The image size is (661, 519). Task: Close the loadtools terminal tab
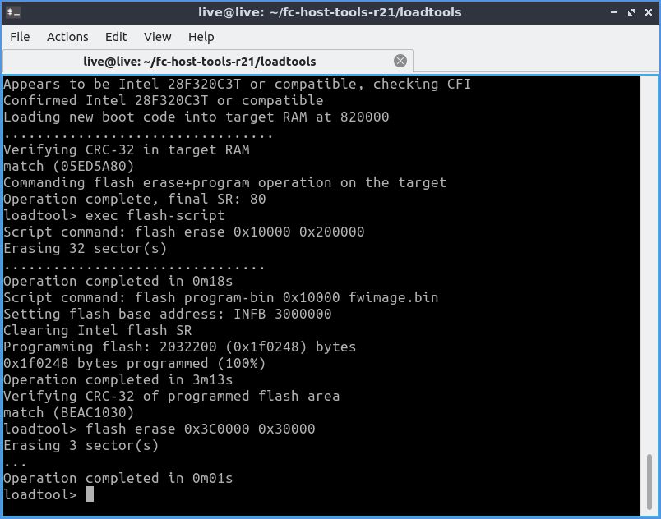click(400, 61)
